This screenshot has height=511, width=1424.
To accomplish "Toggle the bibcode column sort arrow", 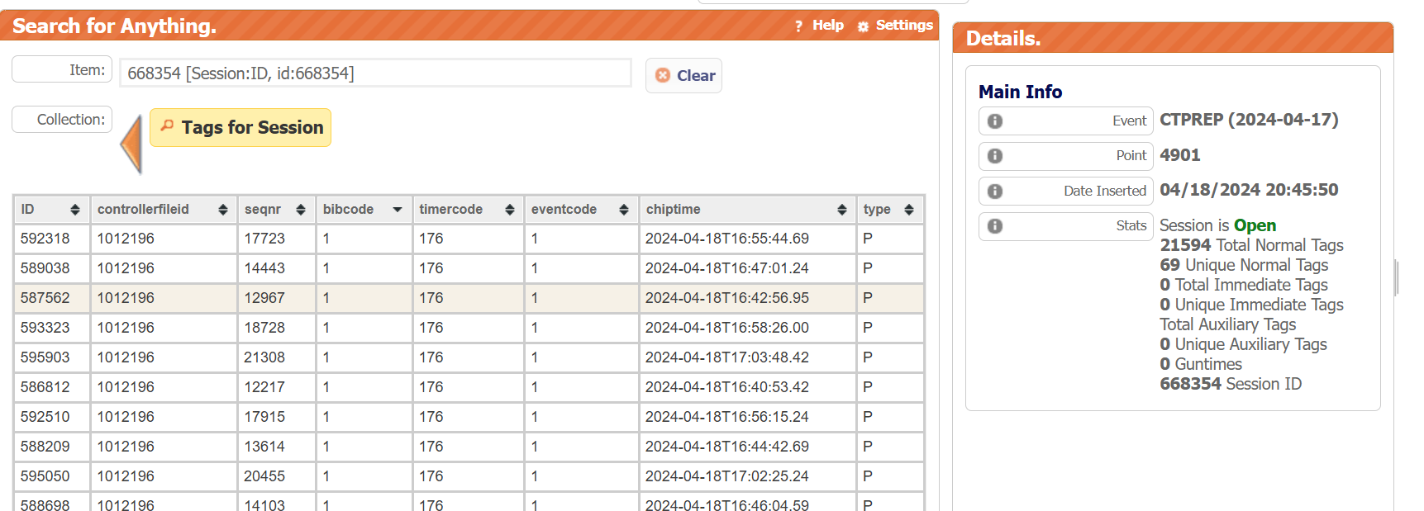I will pos(398,210).
